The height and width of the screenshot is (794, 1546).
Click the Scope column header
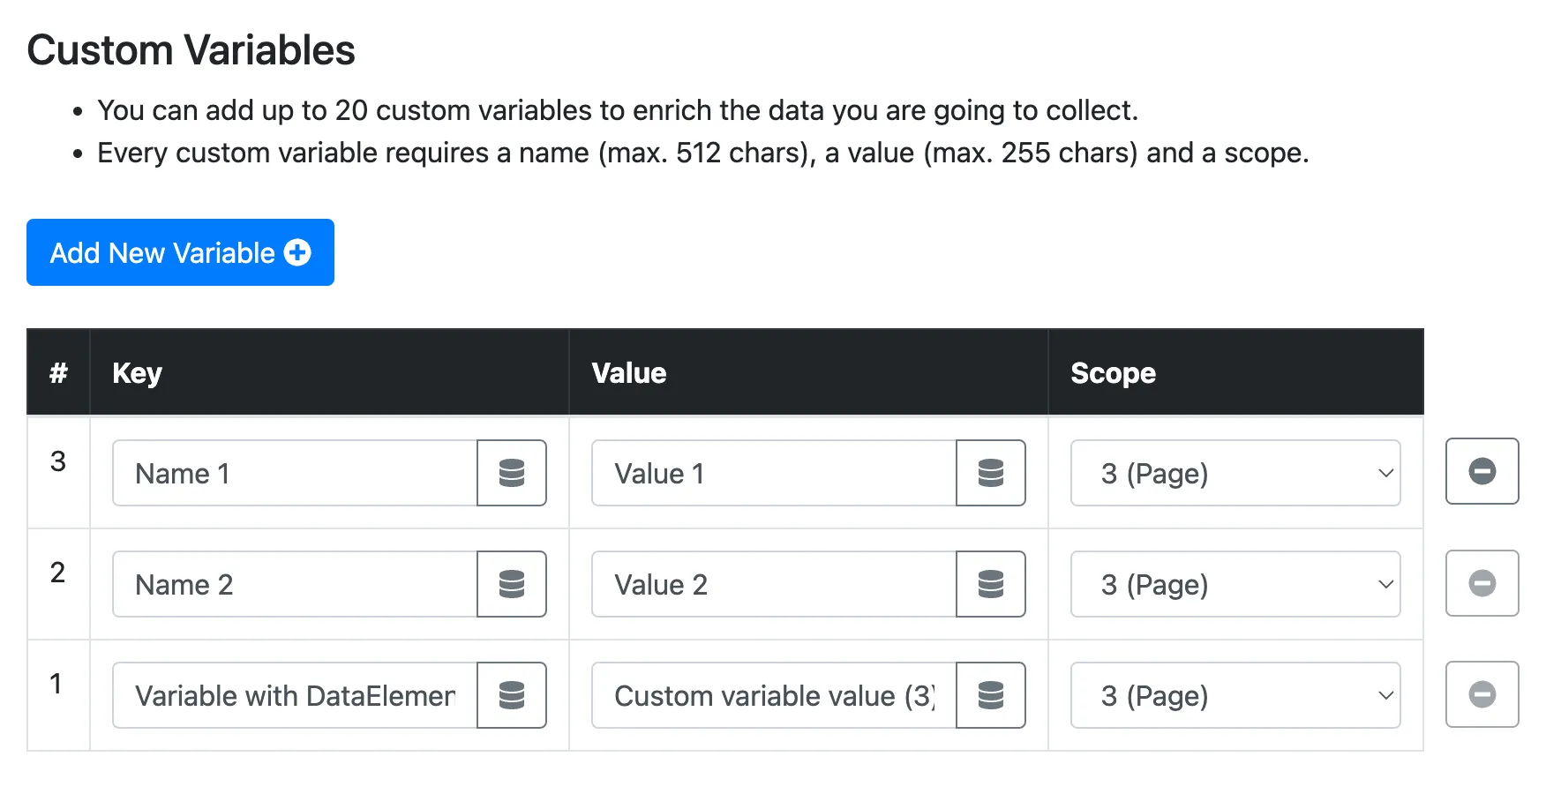[1113, 373]
